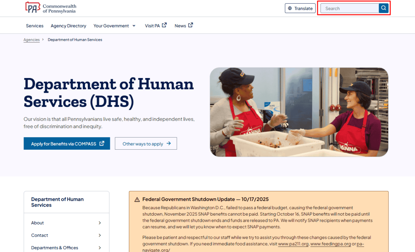Expand the Departments & Offices sidebar section
415x252 pixels.
pyautogui.click(x=100, y=248)
